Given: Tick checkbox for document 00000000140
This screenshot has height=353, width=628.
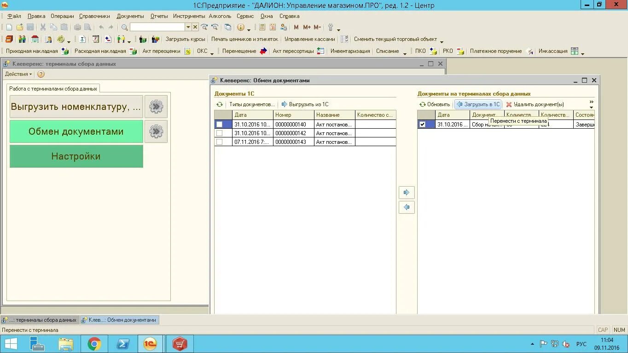Looking at the screenshot, I should 219,124.
